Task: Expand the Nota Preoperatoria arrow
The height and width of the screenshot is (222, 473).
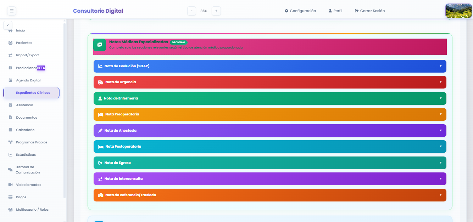Action: 441,114
